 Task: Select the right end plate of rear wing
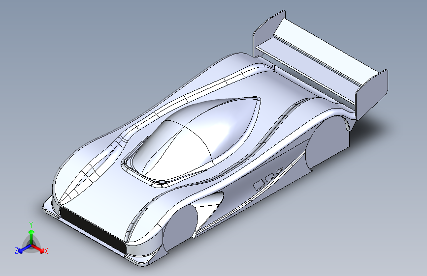tap(372, 95)
